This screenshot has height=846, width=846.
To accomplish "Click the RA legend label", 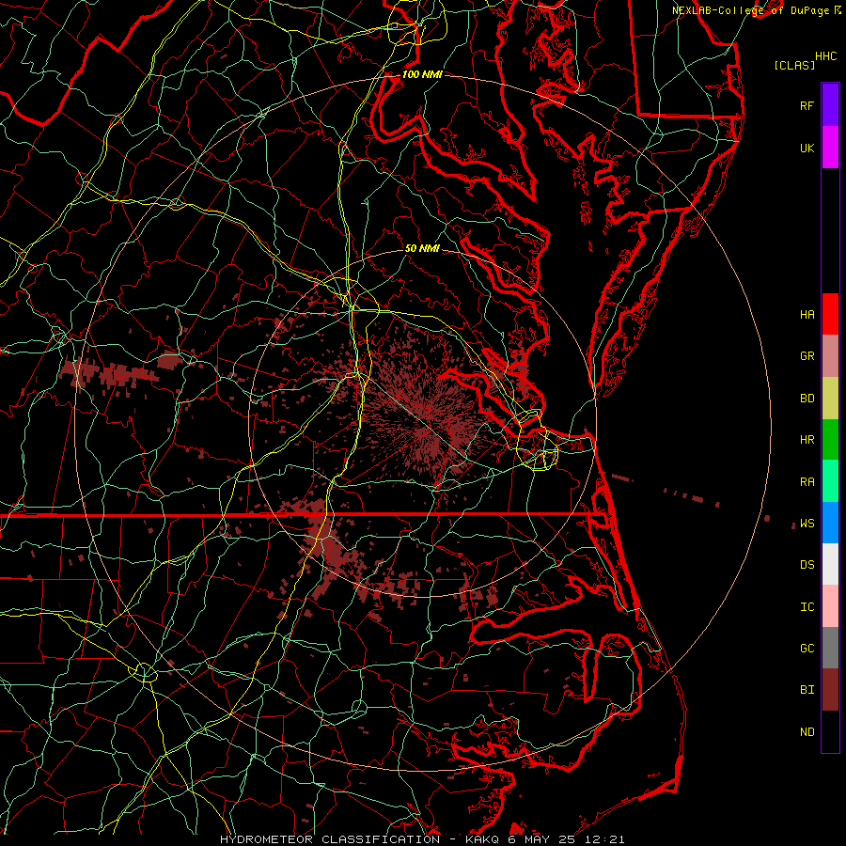I will point(807,482).
